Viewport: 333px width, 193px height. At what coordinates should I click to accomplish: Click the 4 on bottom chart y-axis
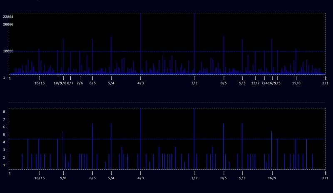point(4,142)
